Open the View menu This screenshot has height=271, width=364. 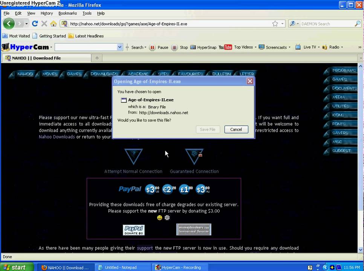pos(31,13)
